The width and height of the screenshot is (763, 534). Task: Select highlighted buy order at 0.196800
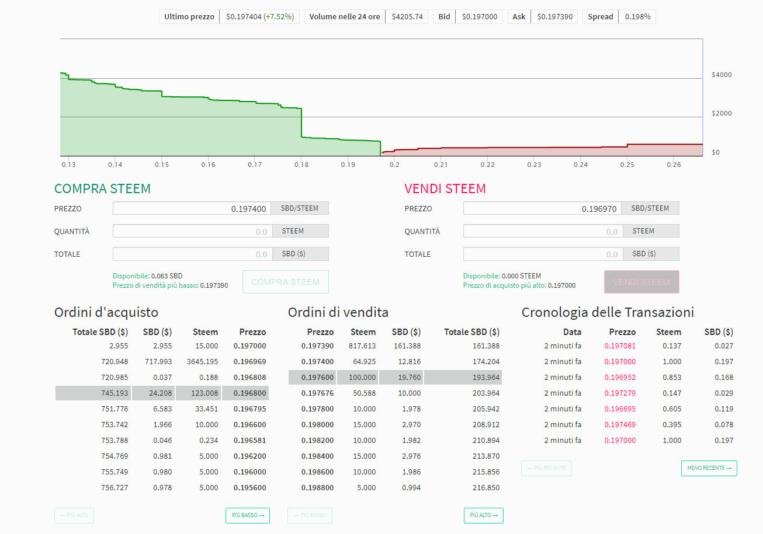pyautogui.click(x=162, y=393)
